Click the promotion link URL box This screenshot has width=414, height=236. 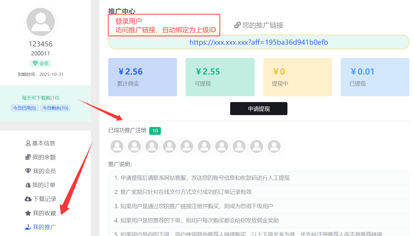coord(259,42)
